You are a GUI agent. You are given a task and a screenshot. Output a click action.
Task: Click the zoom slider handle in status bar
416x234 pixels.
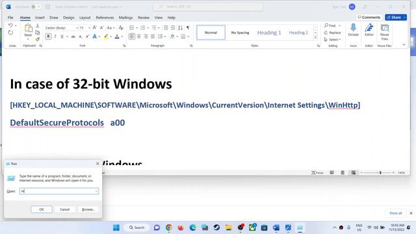point(380,173)
